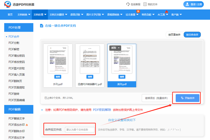Open PDF合并 in sidebar
The width and height of the screenshot is (210, 140).
(x=14, y=37)
